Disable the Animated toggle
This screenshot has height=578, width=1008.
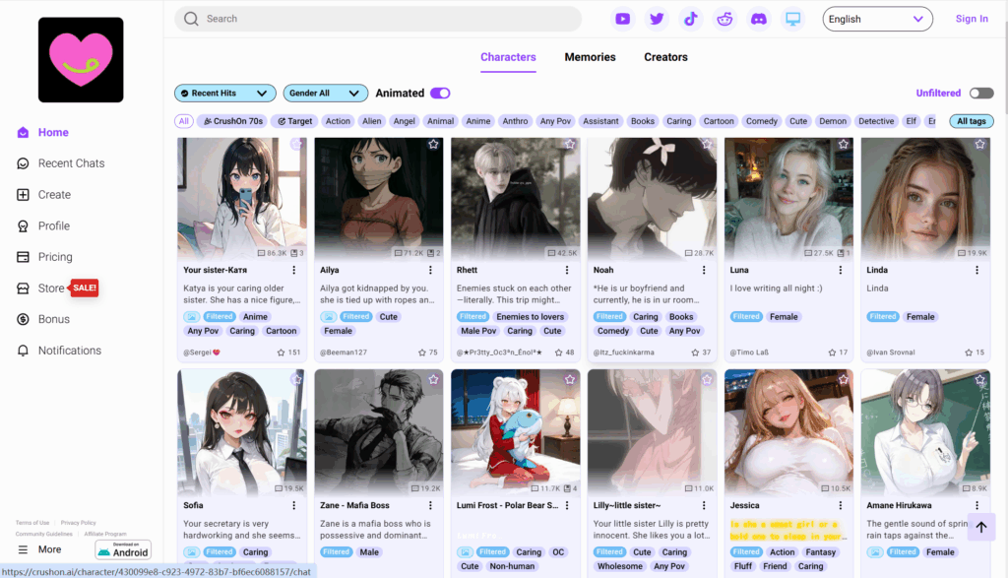(439, 92)
